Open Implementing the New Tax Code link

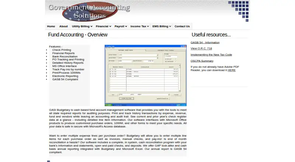pyautogui.click(x=211, y=55)
